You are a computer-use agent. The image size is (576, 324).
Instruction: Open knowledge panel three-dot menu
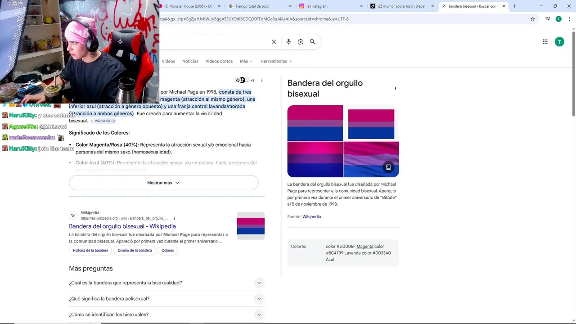395,89
